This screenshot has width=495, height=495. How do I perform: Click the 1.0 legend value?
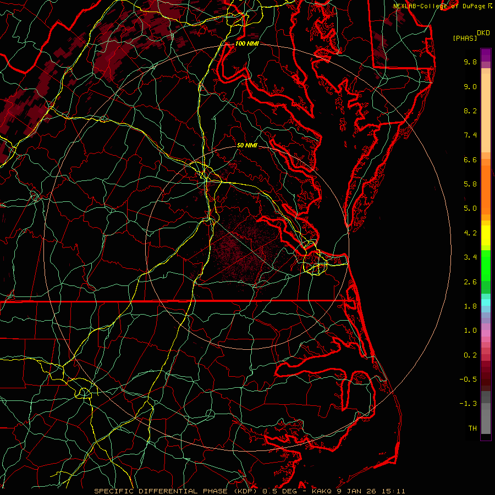(x=470, y=331)
